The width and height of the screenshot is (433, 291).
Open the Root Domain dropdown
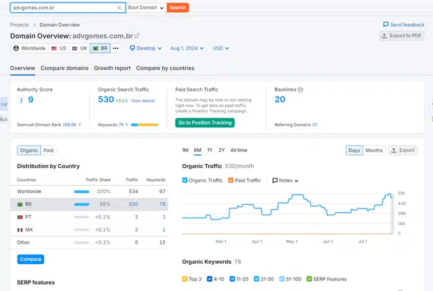(146, 8)
